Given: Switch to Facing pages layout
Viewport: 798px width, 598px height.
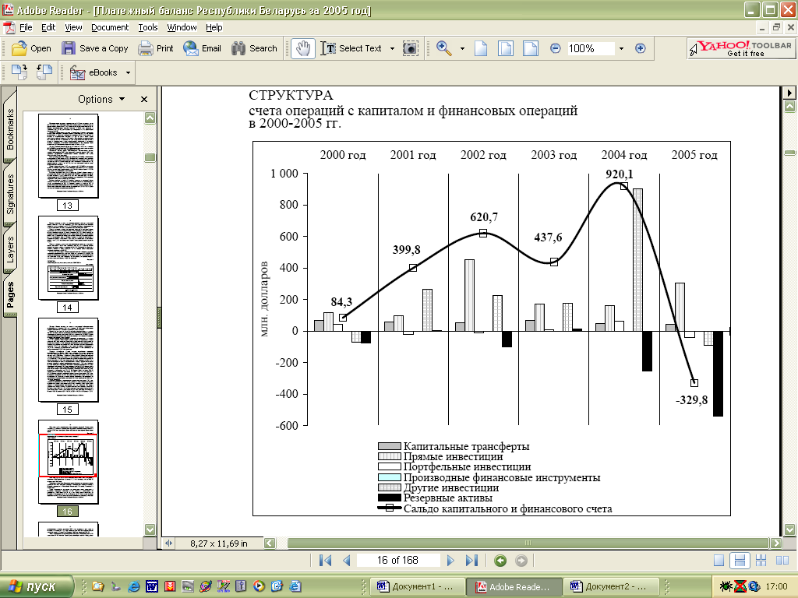Looking at the screenshot, I should pos(782,561).
